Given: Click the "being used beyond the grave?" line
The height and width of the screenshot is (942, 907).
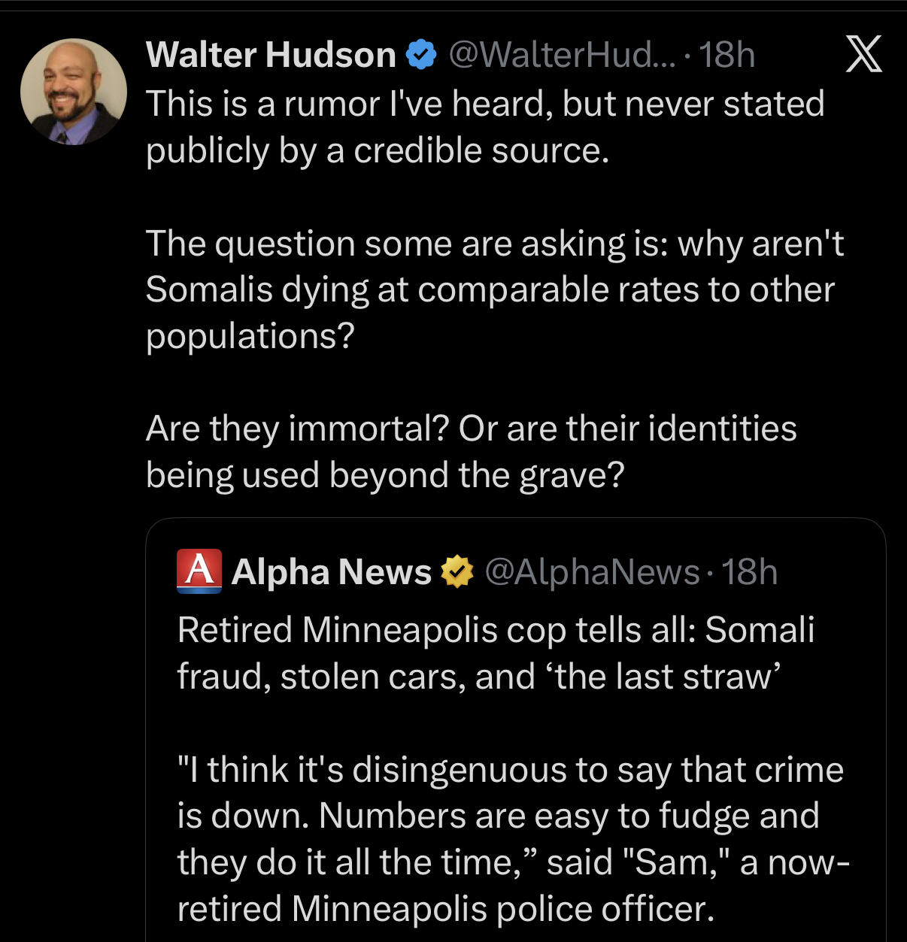Looking at the screenshot, I should click(x=385, y=475).
